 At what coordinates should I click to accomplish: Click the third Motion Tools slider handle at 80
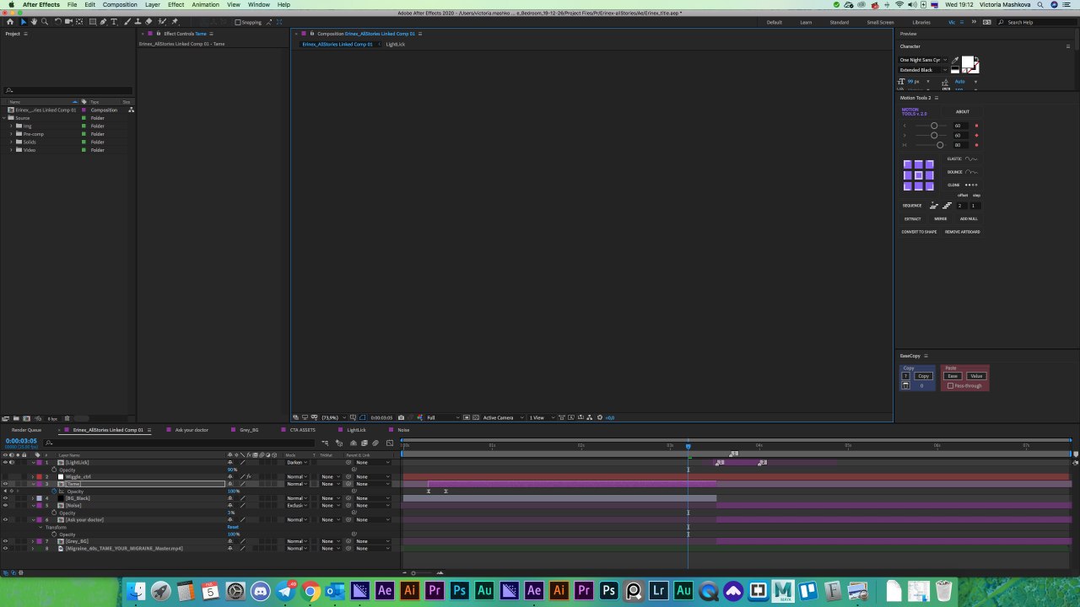940,145
